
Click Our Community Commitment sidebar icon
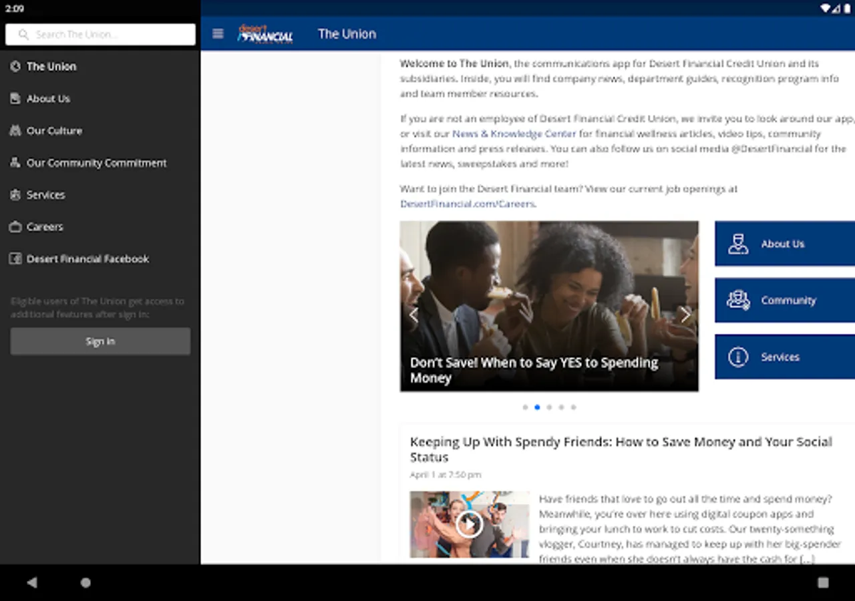[15, 162]
